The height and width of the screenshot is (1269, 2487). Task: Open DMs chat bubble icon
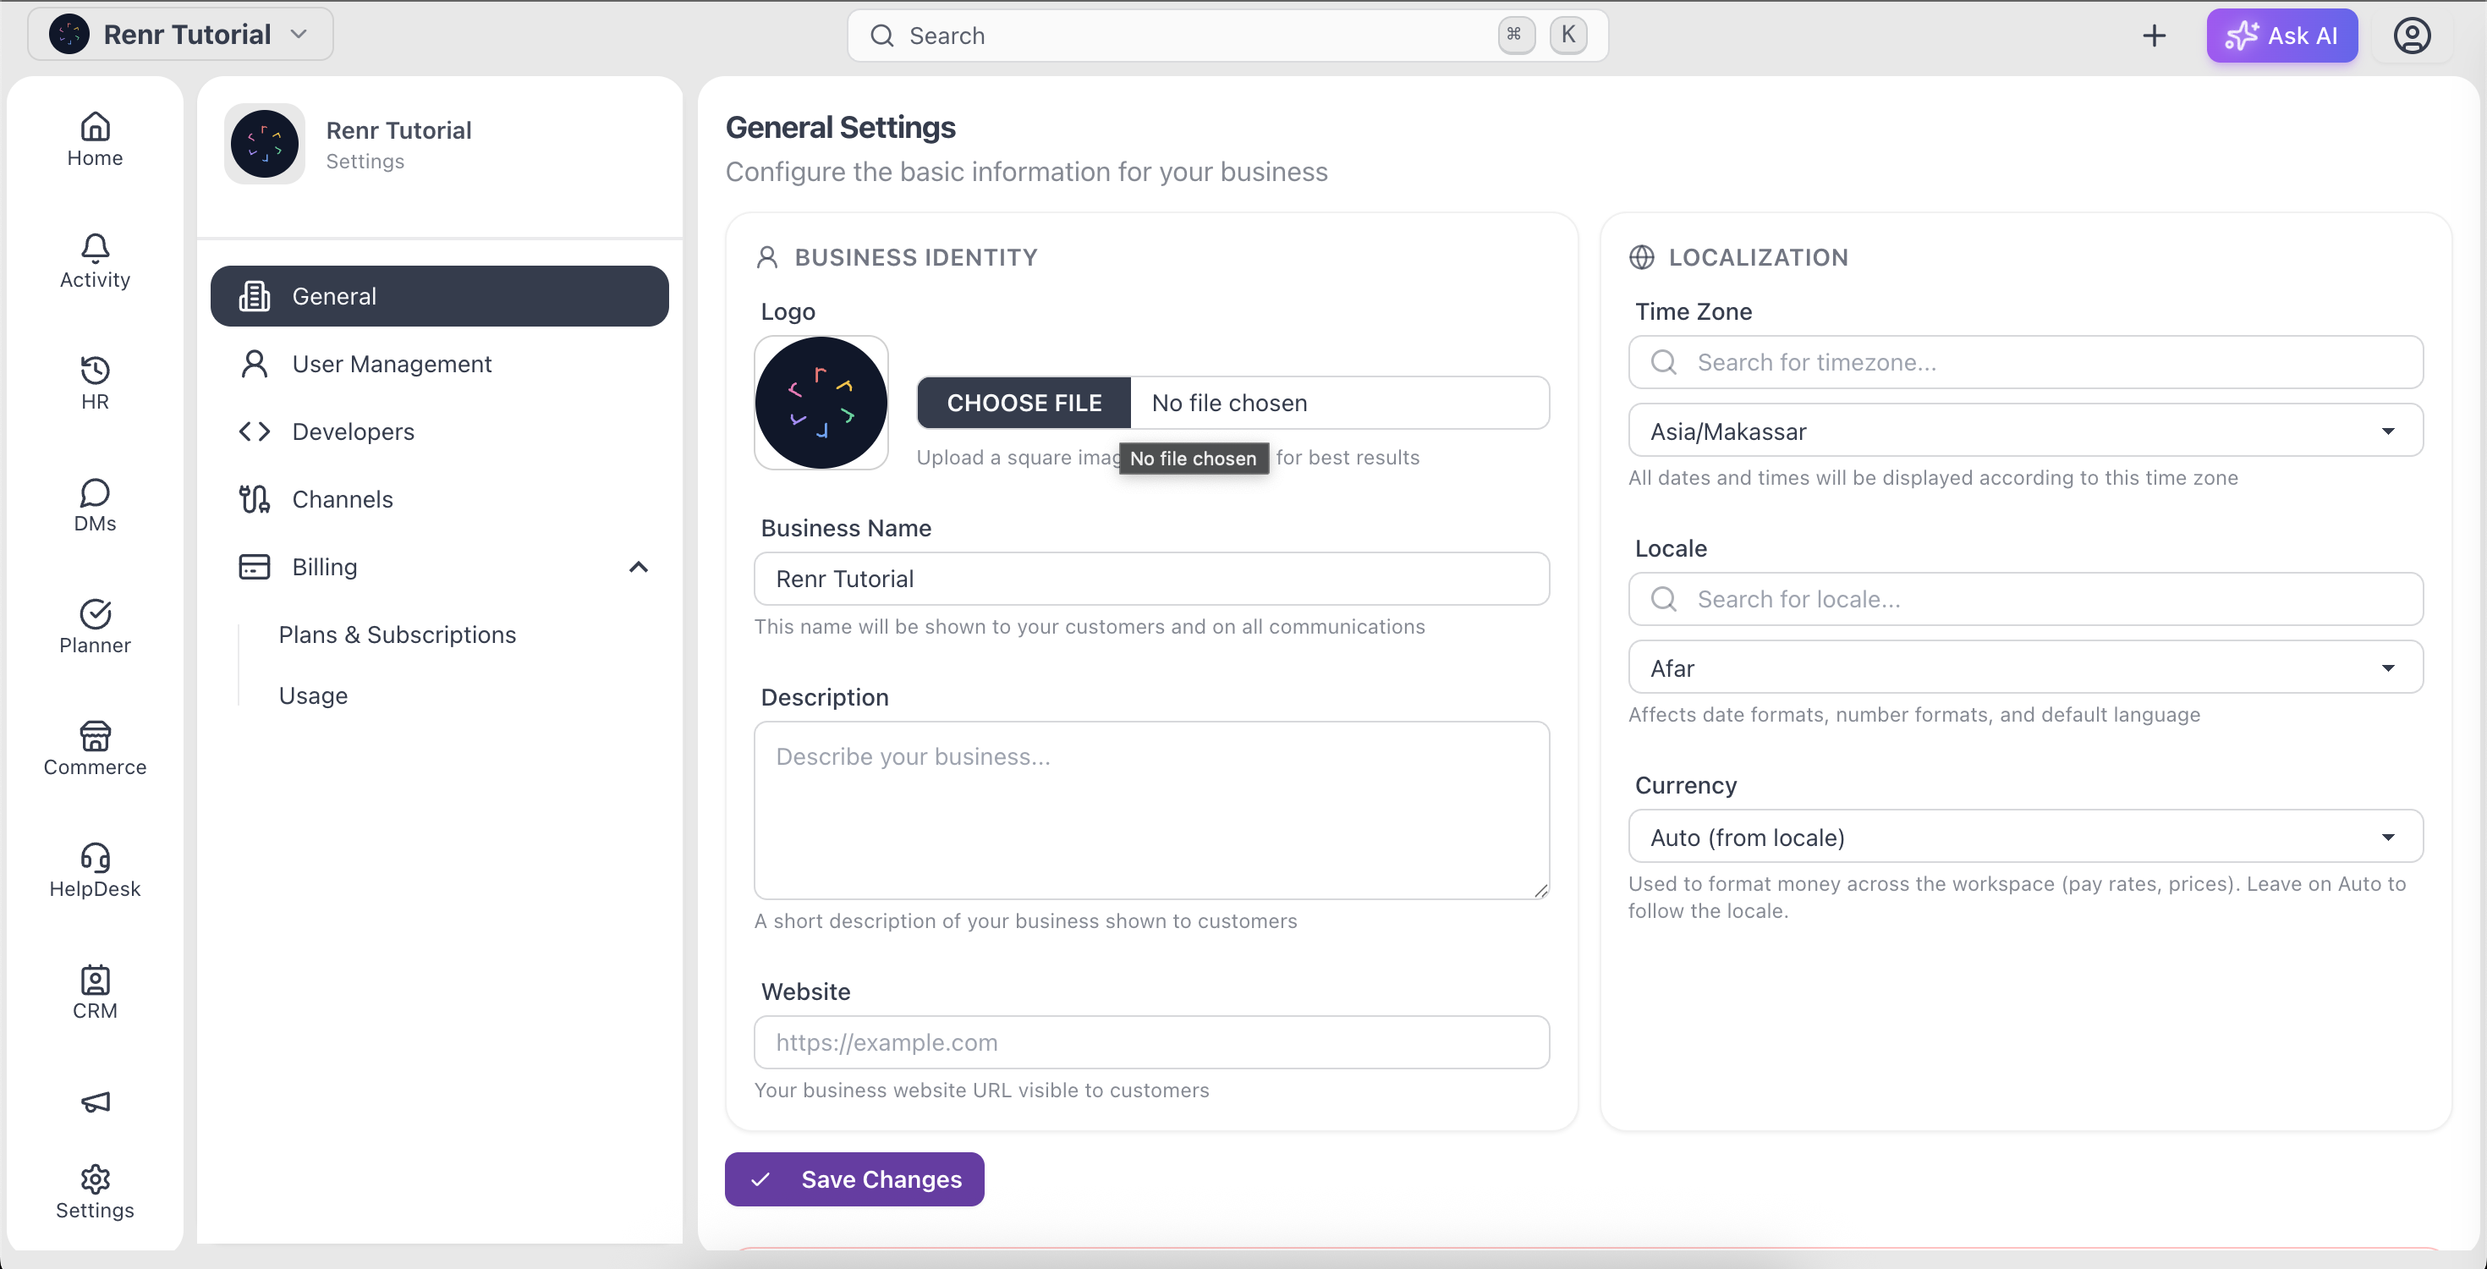pyautogui.click(x=95, y=492)
